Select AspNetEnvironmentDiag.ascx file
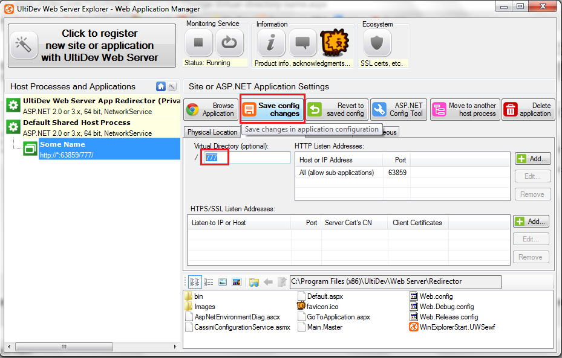Image resolution: width=562 pixels, height=358 pixels. [x=233, y=317]
